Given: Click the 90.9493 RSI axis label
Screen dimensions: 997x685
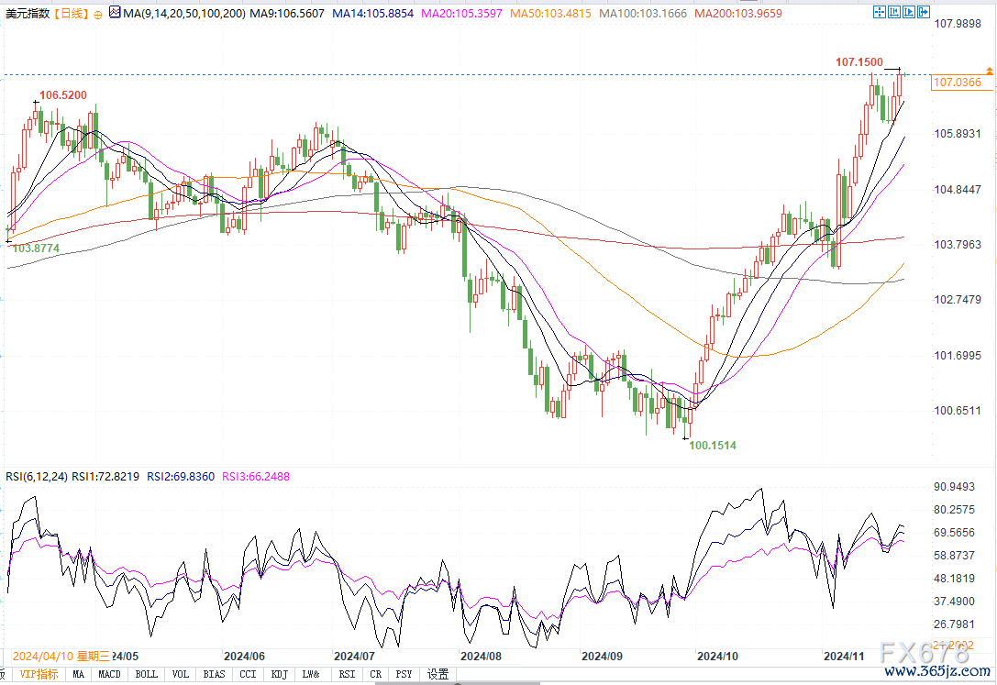Looking at the screenshot, I should 955,487.
